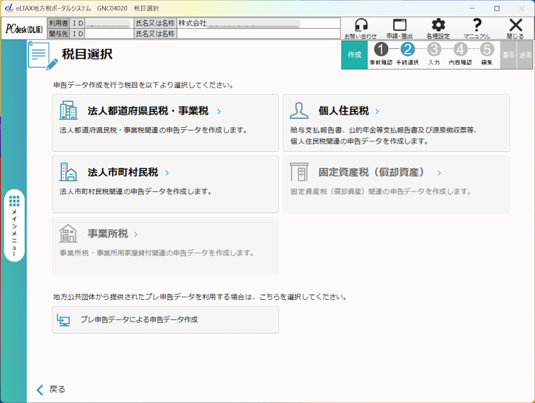Select step 2 手続選択 circle
This screenshot has height=403, width=535.
(407, 50)
